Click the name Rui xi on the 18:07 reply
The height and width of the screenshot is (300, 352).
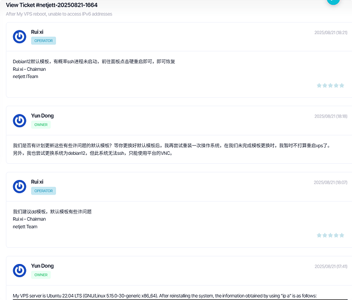pyautogui.click(x=37, y=182)
